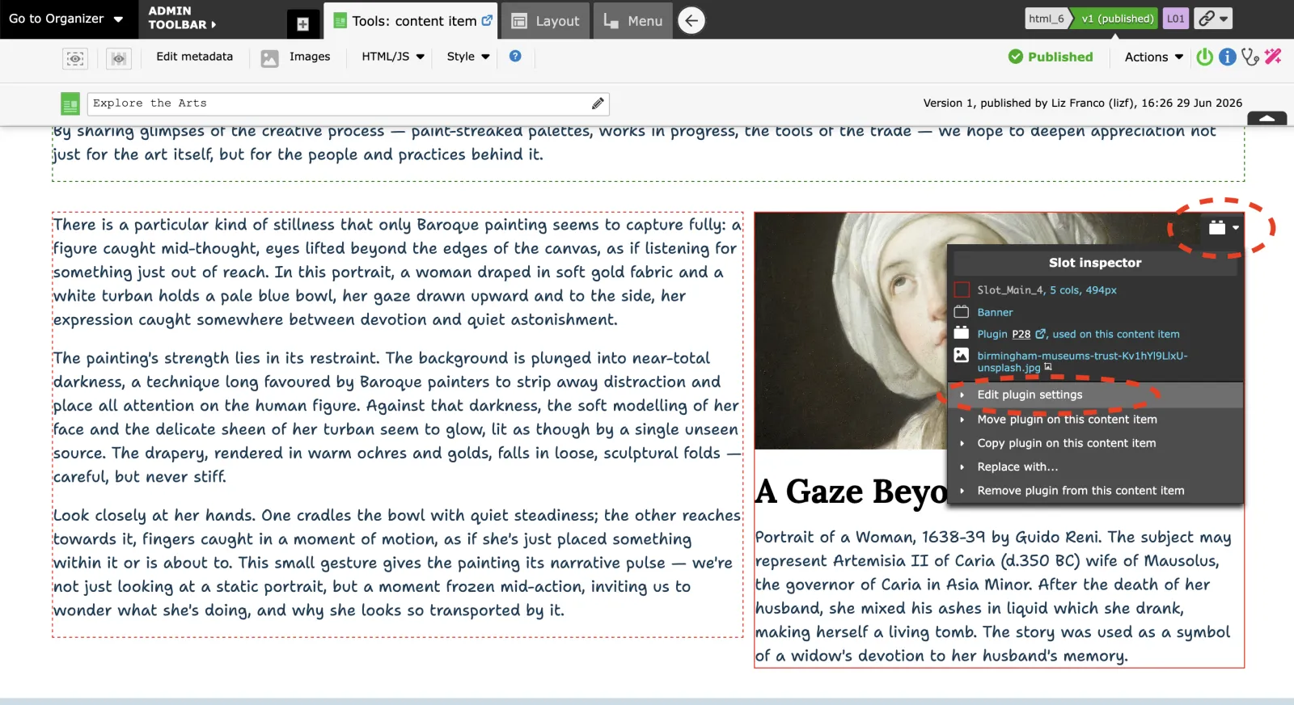Click the v1 (published) version tag
Viewport: 1294px width, 705px height.
[1117, 19]
